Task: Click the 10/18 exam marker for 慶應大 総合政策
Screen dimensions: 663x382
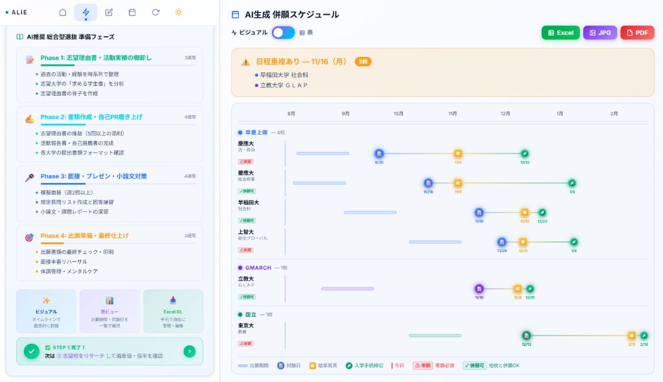Action: (x=429, y=183)
